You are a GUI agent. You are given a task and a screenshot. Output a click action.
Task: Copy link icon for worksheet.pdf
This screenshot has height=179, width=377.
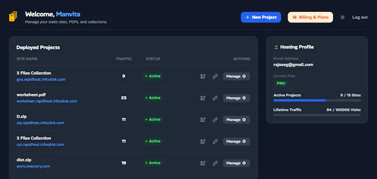[215, 98]
